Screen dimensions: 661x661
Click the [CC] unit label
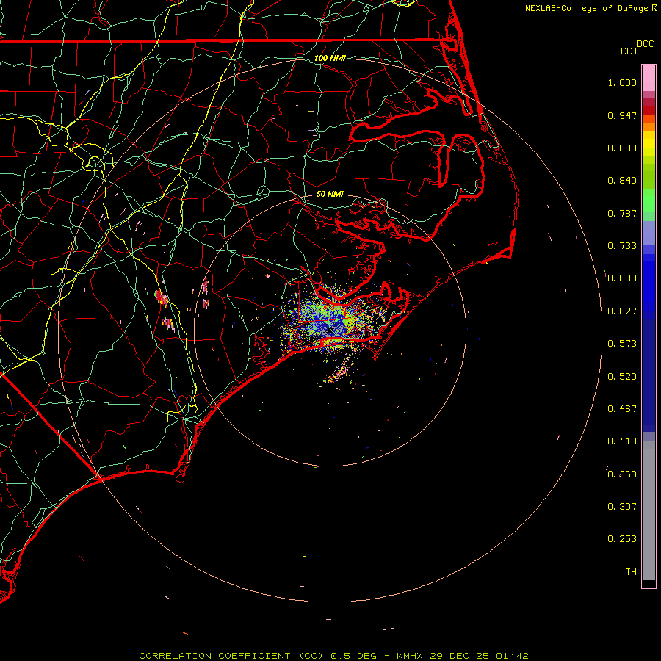626,51
